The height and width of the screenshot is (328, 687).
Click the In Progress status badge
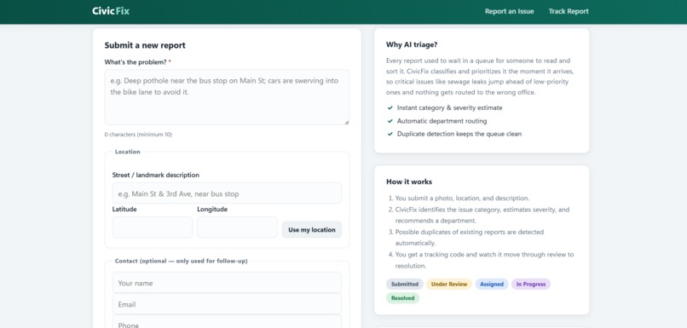pyautogui.click(x=530, y=285)
